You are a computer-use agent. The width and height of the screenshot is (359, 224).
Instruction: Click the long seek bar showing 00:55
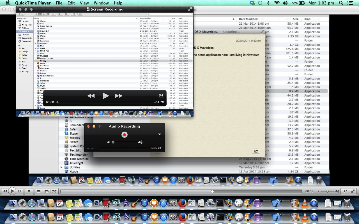(x=181, y=191)
